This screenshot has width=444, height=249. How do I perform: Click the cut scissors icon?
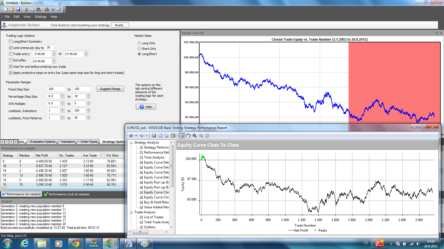[x=26, y=9]
